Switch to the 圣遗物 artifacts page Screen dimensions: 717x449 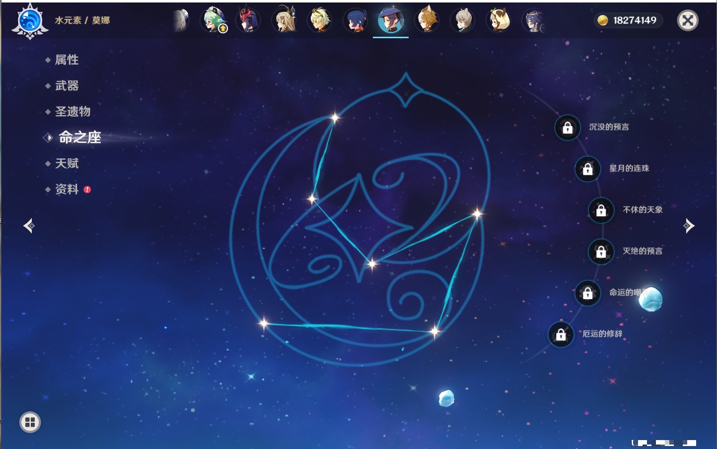tap(72, 112)
